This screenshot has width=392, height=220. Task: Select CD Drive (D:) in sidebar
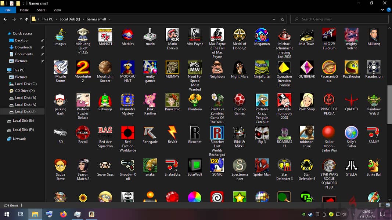click(25, 91)
